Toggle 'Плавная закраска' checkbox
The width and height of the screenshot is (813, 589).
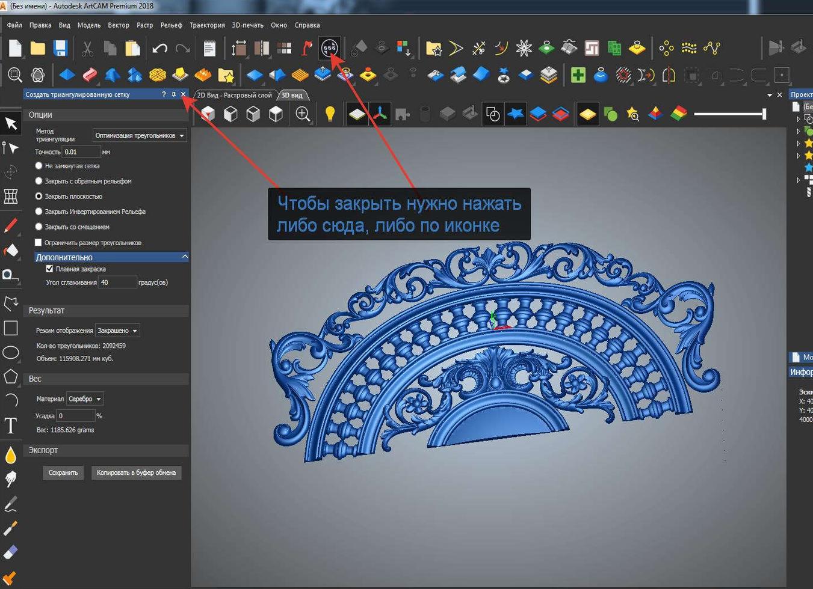click(x=50, y=269)
